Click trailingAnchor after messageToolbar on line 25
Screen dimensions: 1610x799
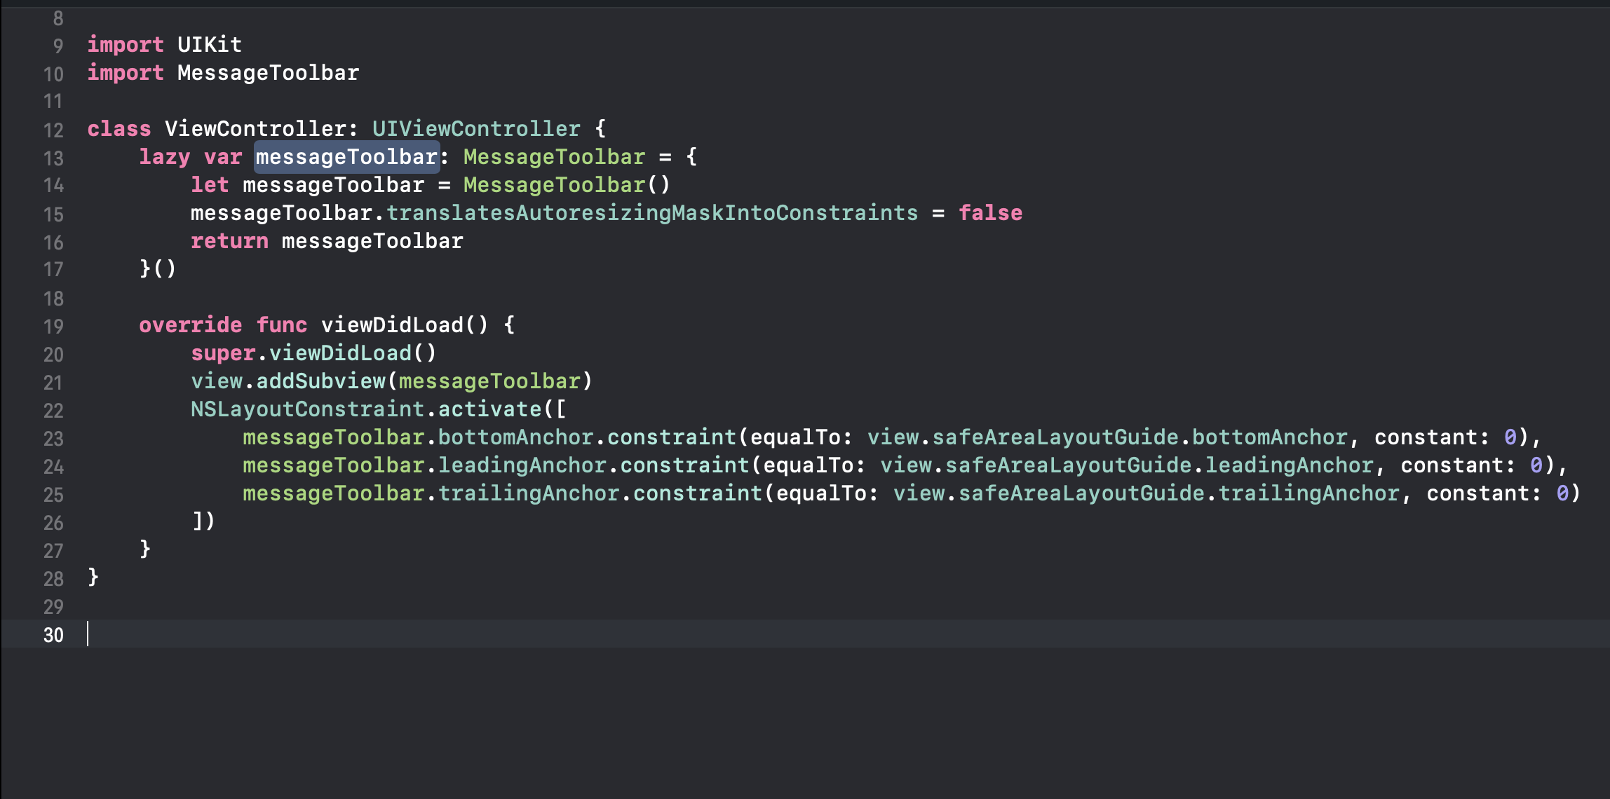point(529,493)
